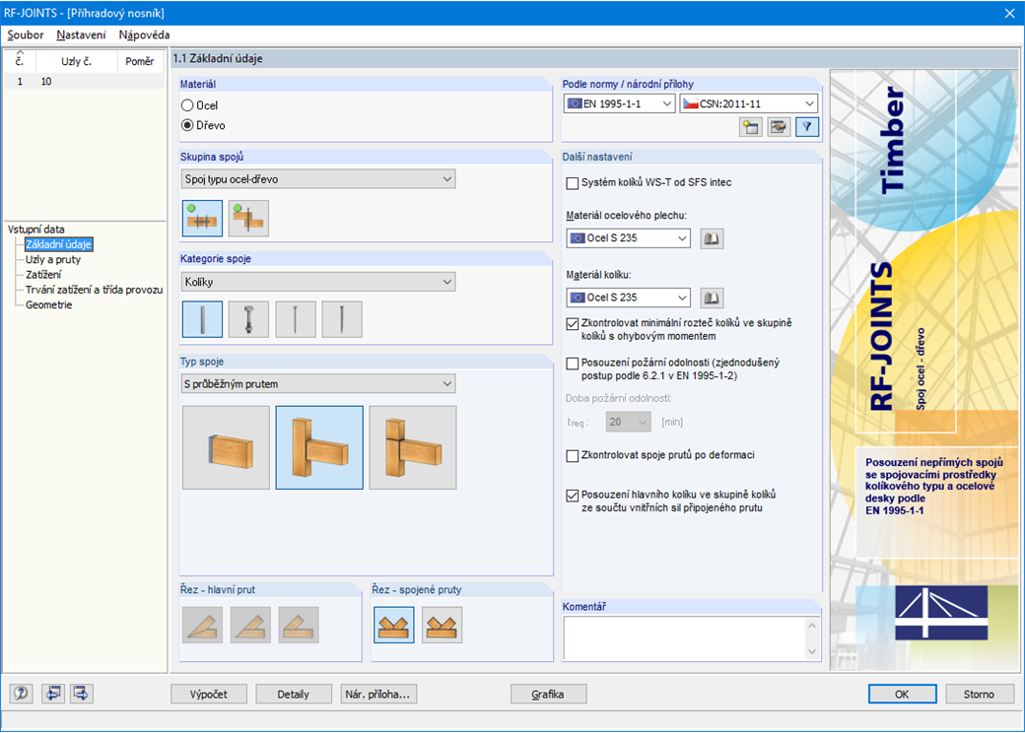
Task: Open help with question mark icon
Action: point(22,694)
